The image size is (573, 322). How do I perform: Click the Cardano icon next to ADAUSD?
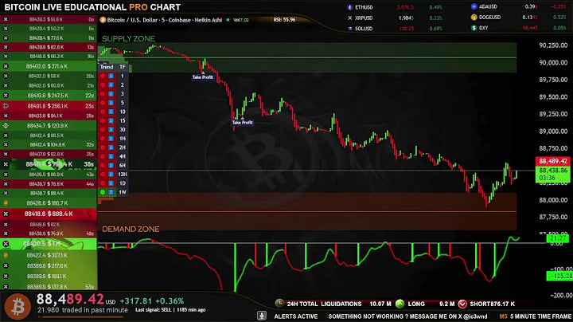point(474,6)
